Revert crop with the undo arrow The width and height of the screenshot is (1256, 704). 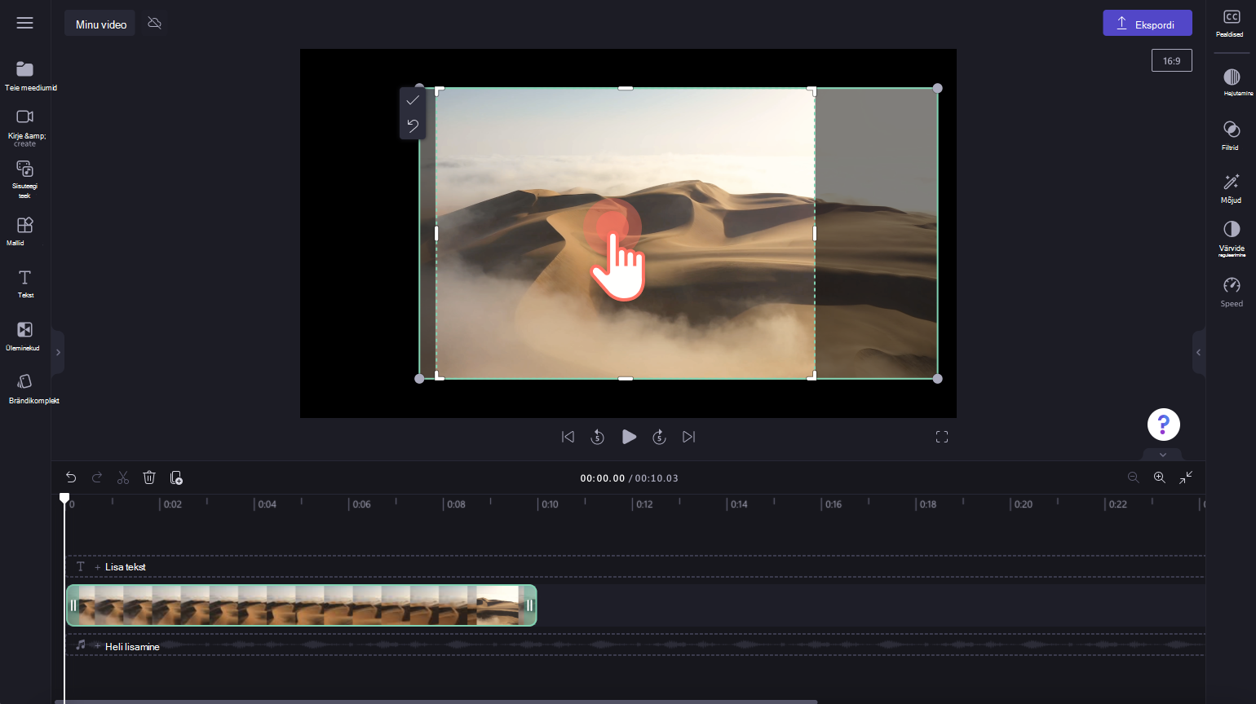413,125
